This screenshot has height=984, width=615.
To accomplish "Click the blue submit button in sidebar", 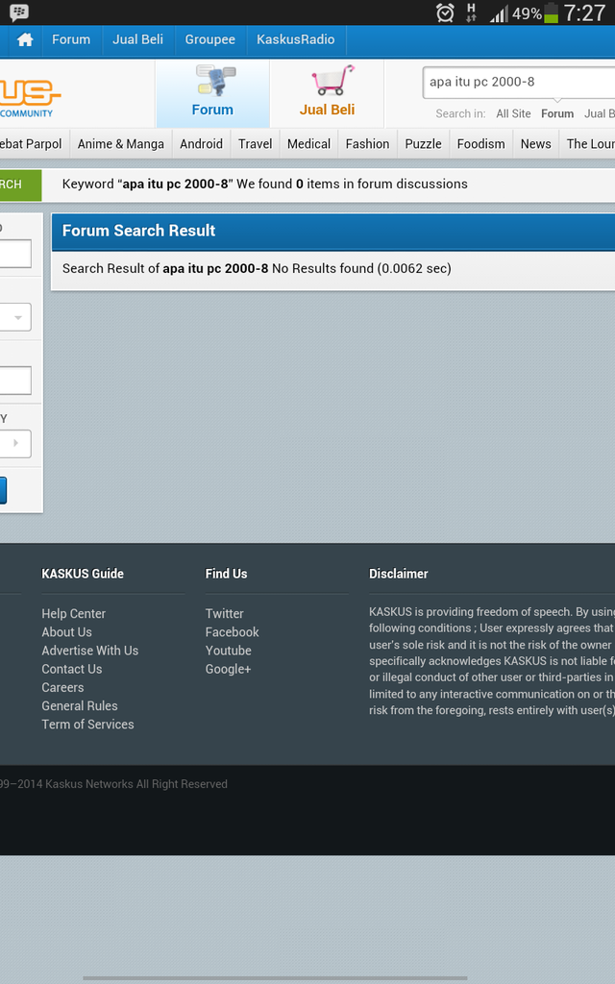I will coord(3,490).
